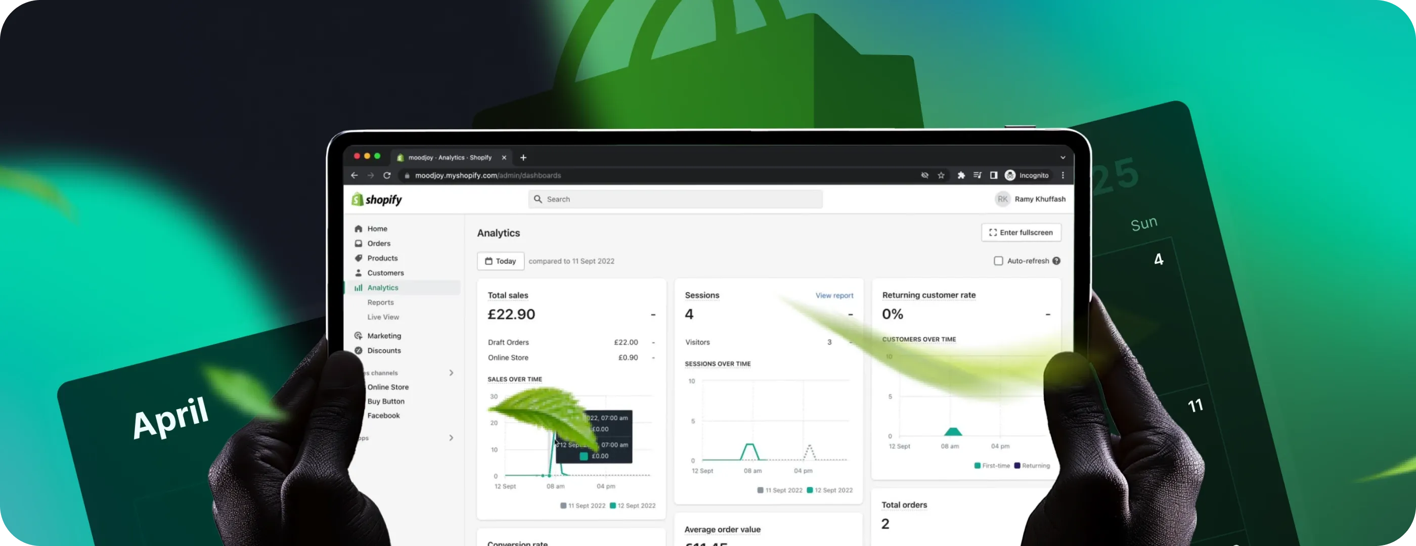The width and height of the screenshot is (1416, 546).
Task: Open Buy Button sales channel
Action: [386, 401]
